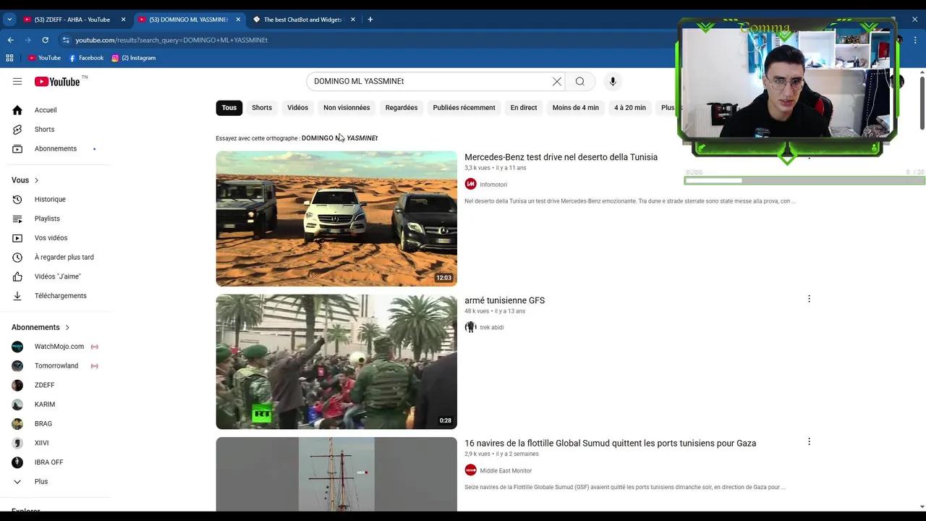Open the YouTube hamburger guide menu
The height and width of the screenshot is (521, 926).
click(17, 82)
